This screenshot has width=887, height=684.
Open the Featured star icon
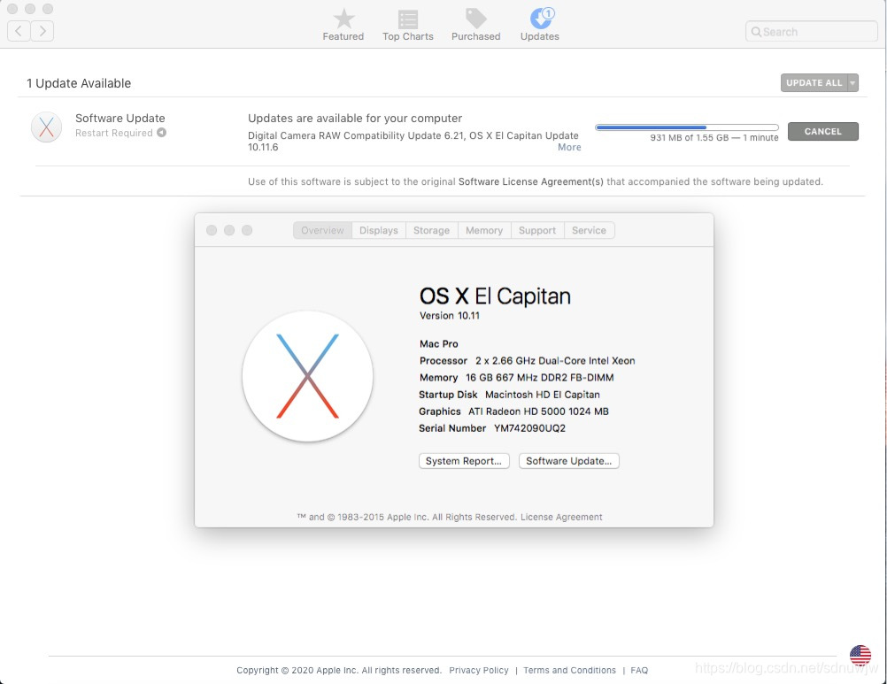343,19
